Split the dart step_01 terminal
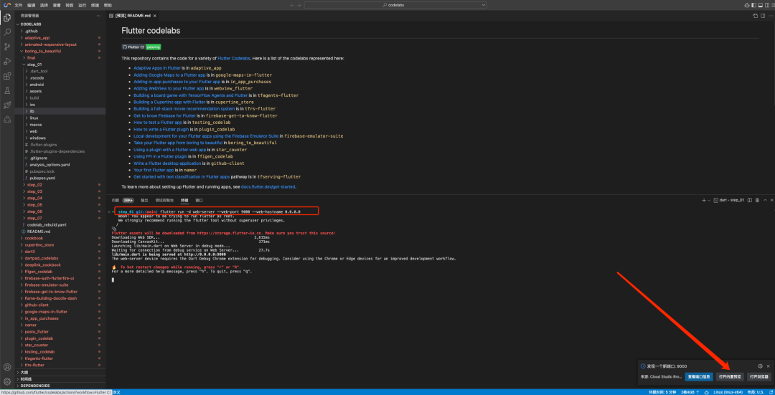Image resolution: width=775 pixels, height=395 pixels. click(x=750, y=201)
